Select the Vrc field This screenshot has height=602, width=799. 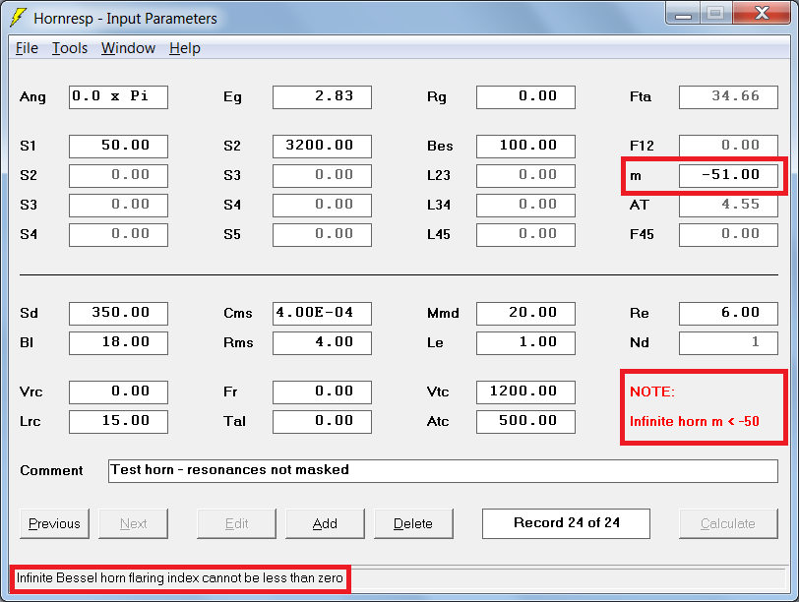point(118,392)
